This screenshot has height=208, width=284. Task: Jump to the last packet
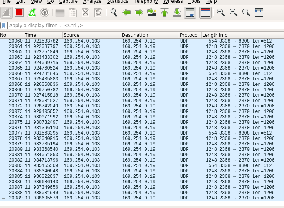point(177,12)
